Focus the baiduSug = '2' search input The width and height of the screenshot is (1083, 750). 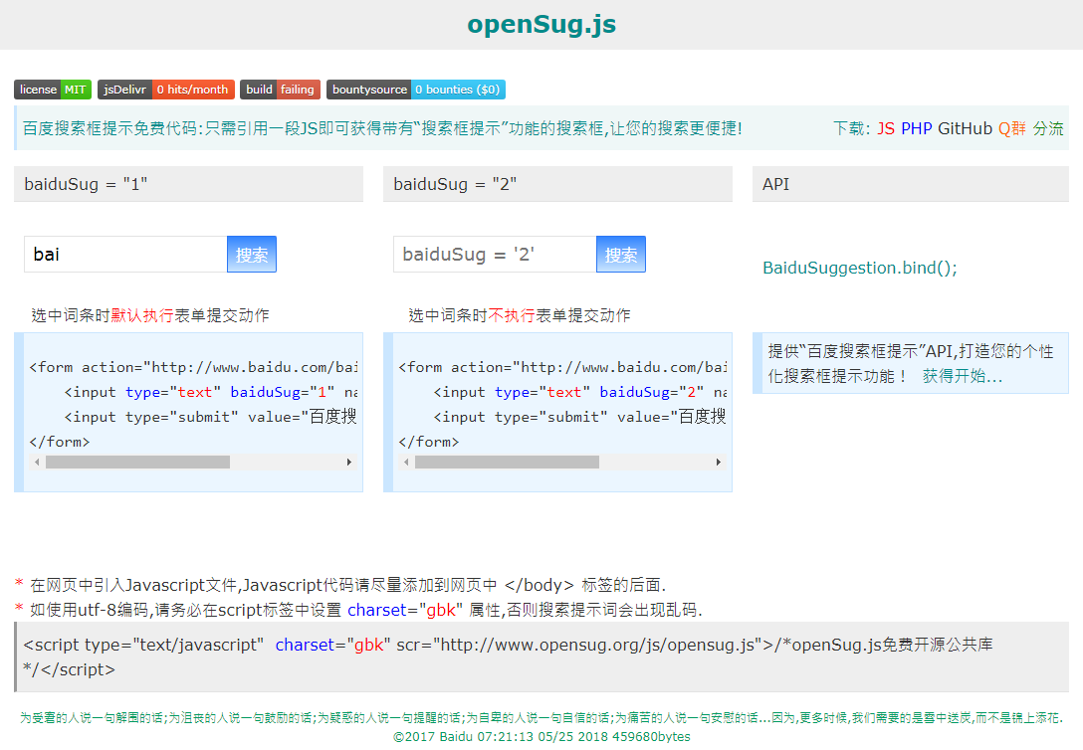(495, 254)
